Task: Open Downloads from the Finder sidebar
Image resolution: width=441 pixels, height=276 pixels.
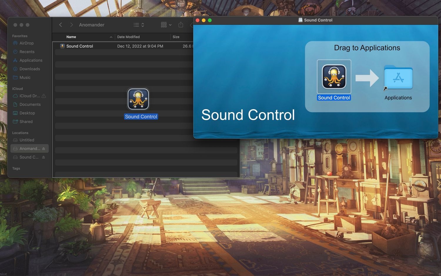Action: coord(29,69)
